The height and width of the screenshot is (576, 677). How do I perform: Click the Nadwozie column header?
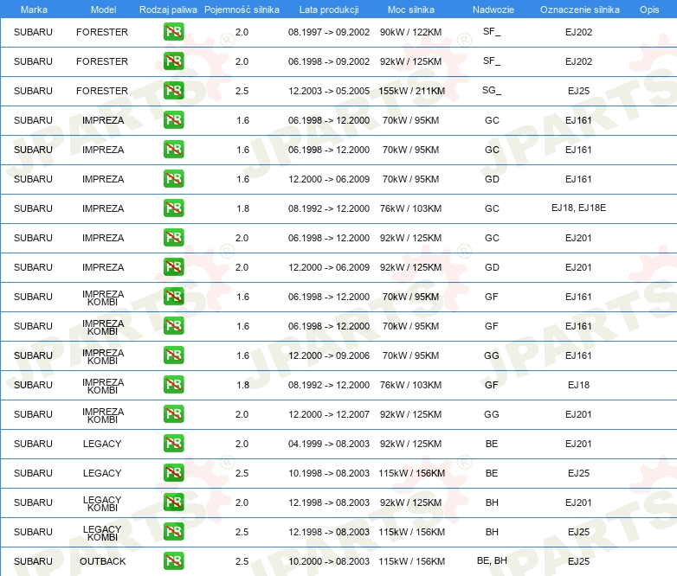493,10
